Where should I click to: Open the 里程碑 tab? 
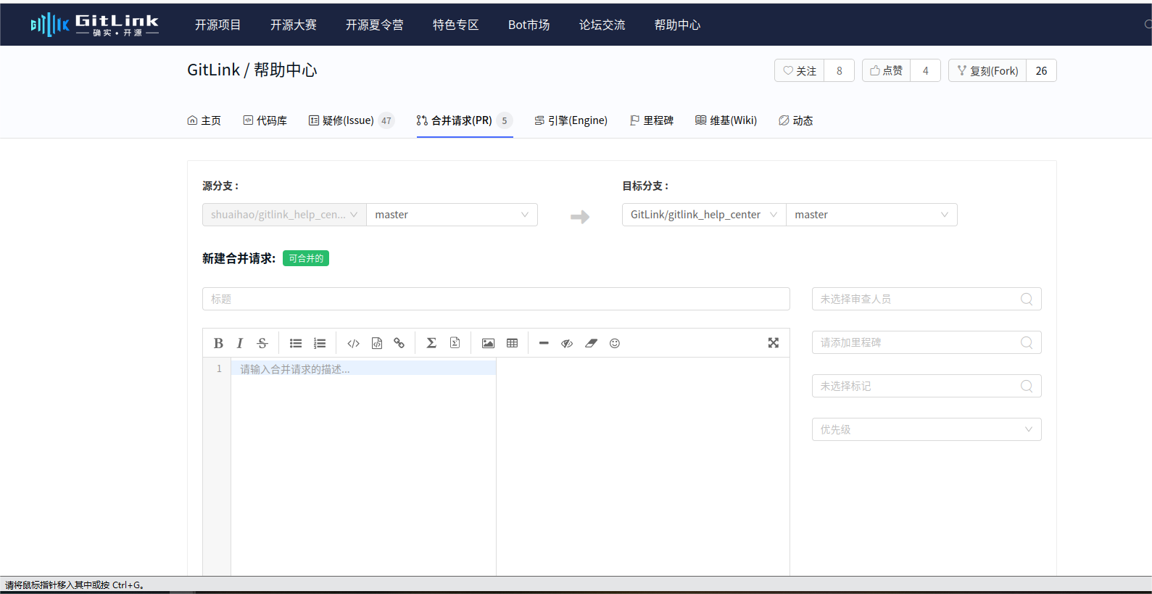pyautogui.click(x=651, y=120)
